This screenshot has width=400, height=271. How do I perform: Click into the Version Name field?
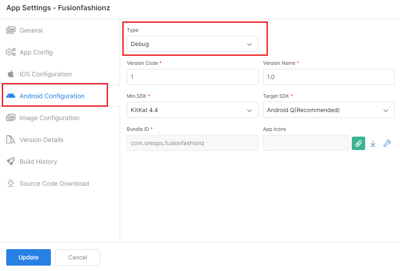pyautogui.click(x=329, y=77)
